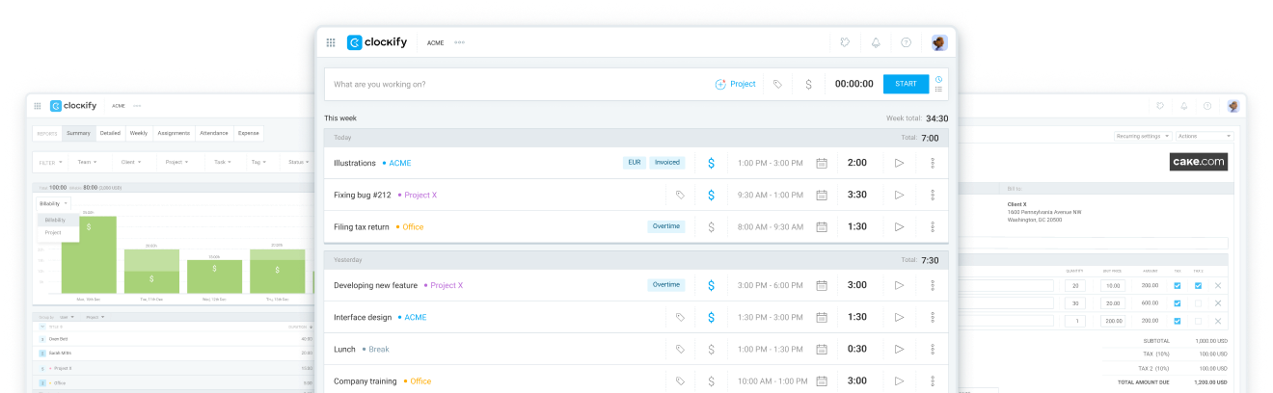Image resolution: width=1273 pixels, height=393 pixels.
Task: Toggle billable for Filing tax return entry
Action: [711, 226]
